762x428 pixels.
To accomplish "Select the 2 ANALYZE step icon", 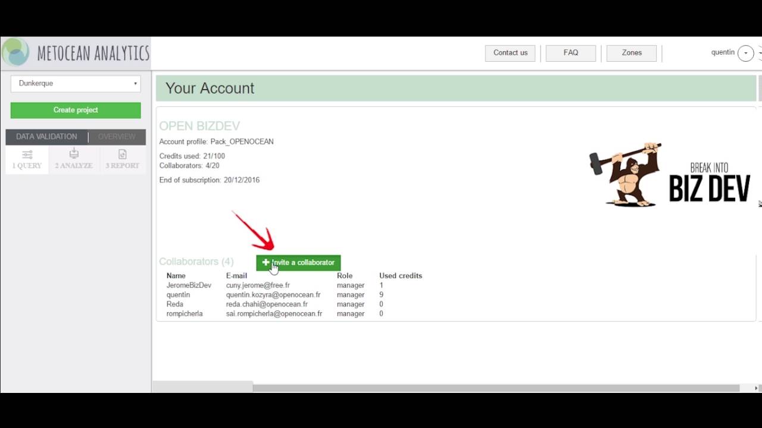I will (74, 159).
